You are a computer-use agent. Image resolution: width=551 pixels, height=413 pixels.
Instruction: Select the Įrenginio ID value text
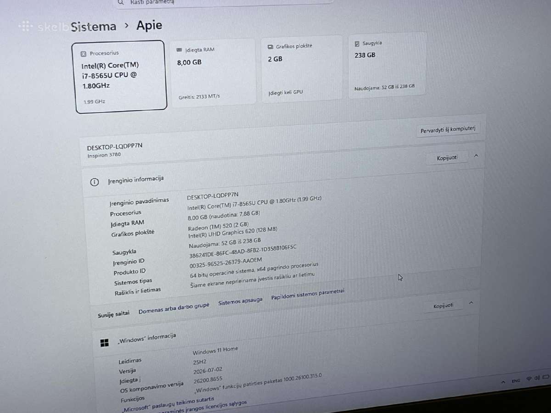[243, 252]
